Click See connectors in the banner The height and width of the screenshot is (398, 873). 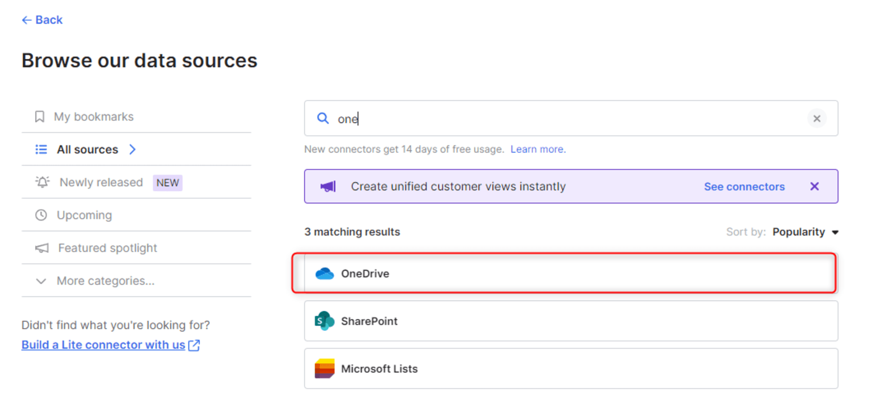point(744,187)
